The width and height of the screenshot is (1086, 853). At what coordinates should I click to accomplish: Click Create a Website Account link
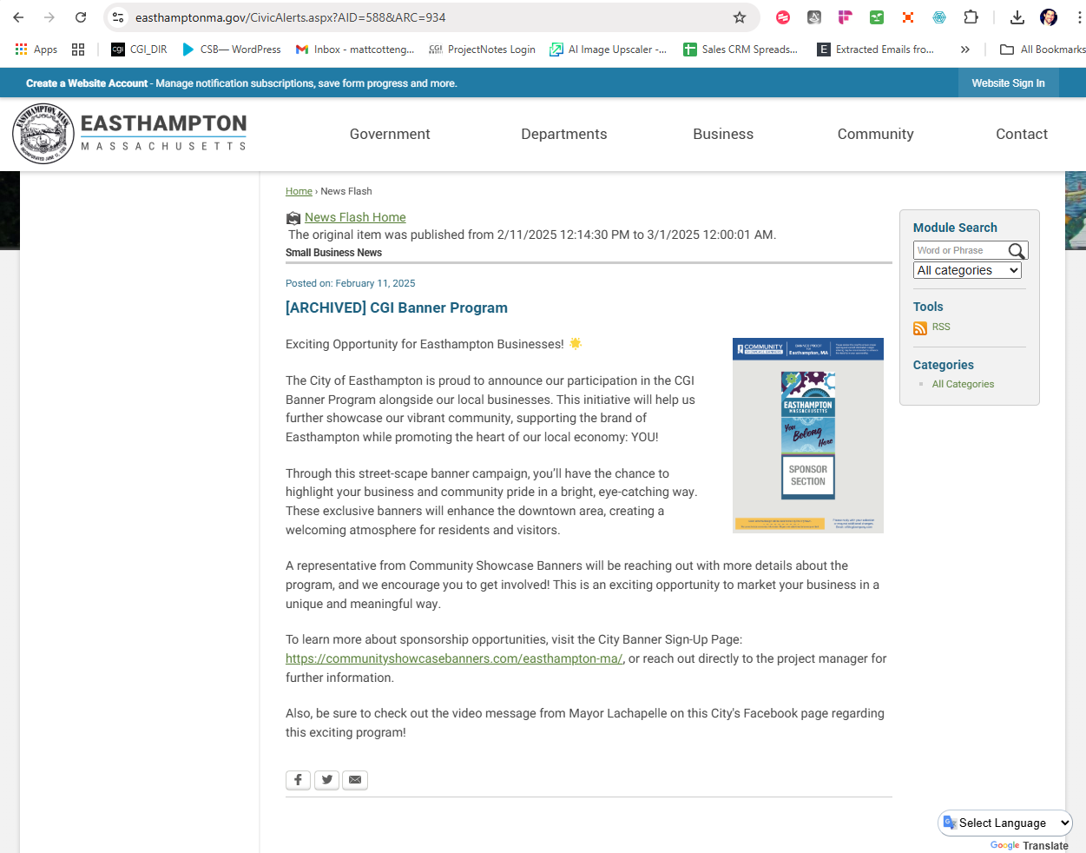(87, 83)
